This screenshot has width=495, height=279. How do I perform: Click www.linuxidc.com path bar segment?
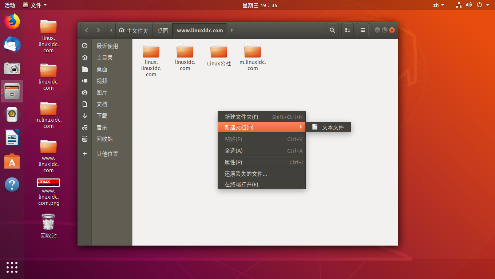(x=200, y=31)
